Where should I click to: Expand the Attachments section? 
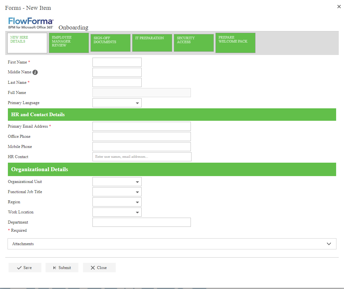[172, 244]
